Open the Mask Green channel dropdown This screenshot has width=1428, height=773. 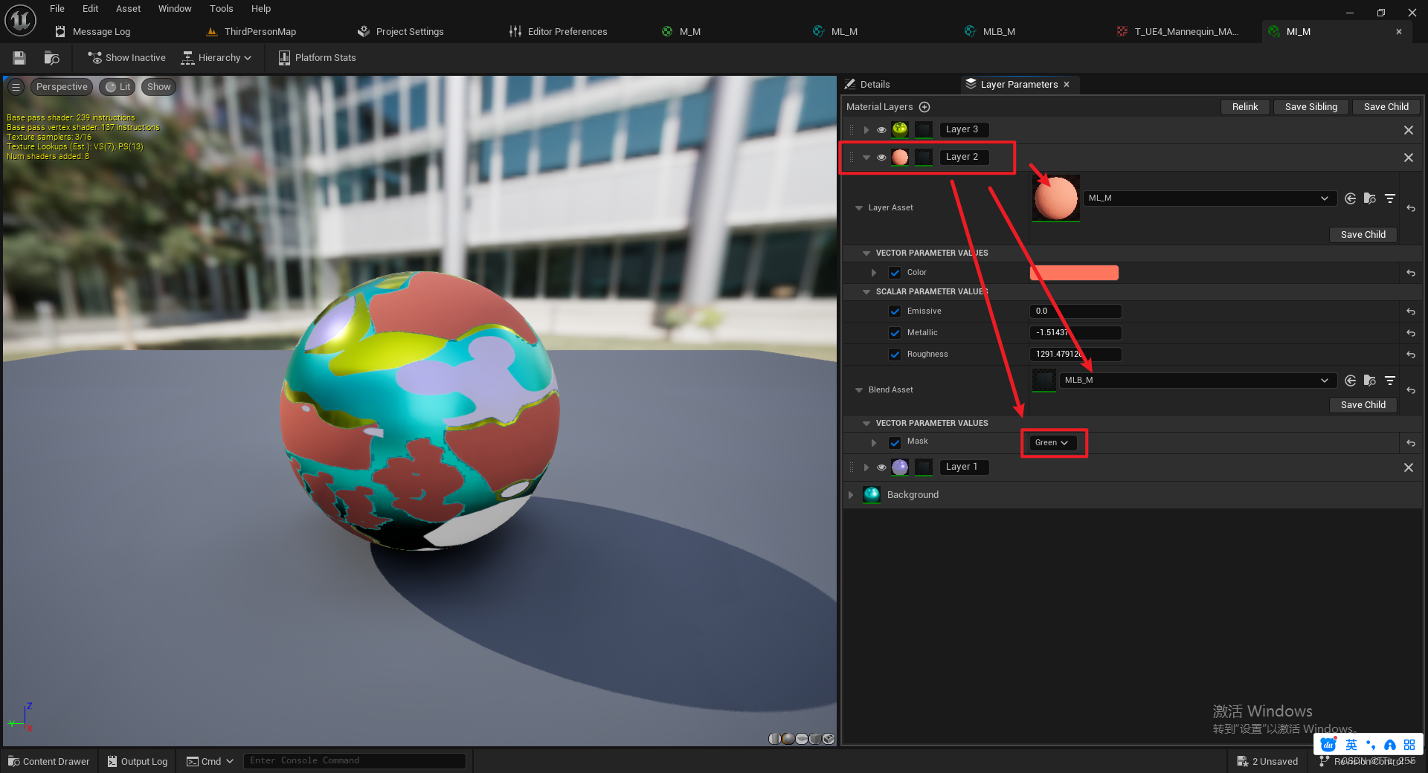1052,443
